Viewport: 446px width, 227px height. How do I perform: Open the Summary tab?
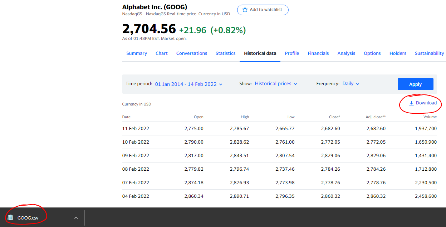point(137,53)
